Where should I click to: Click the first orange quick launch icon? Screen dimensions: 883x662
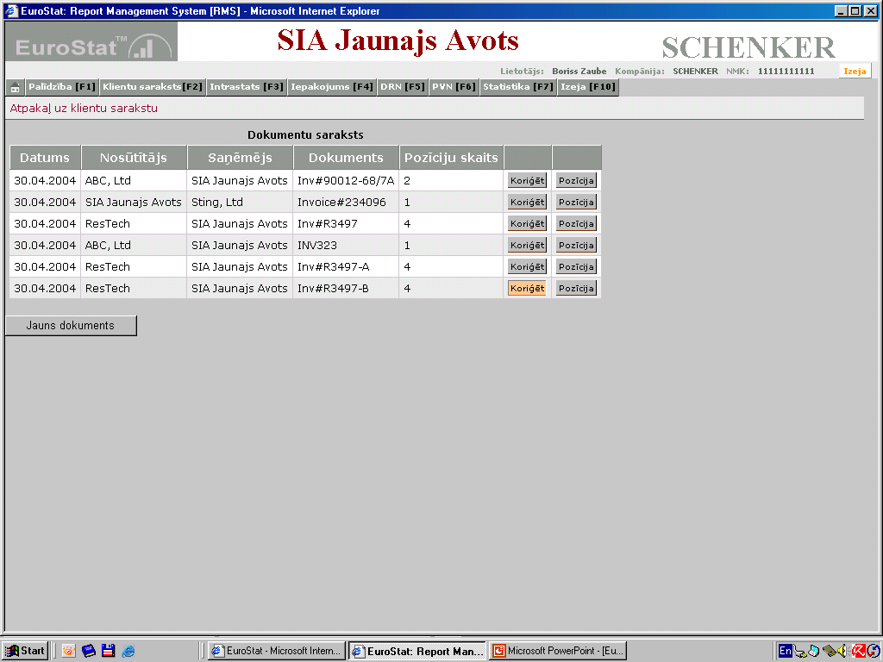click(69, 652)
